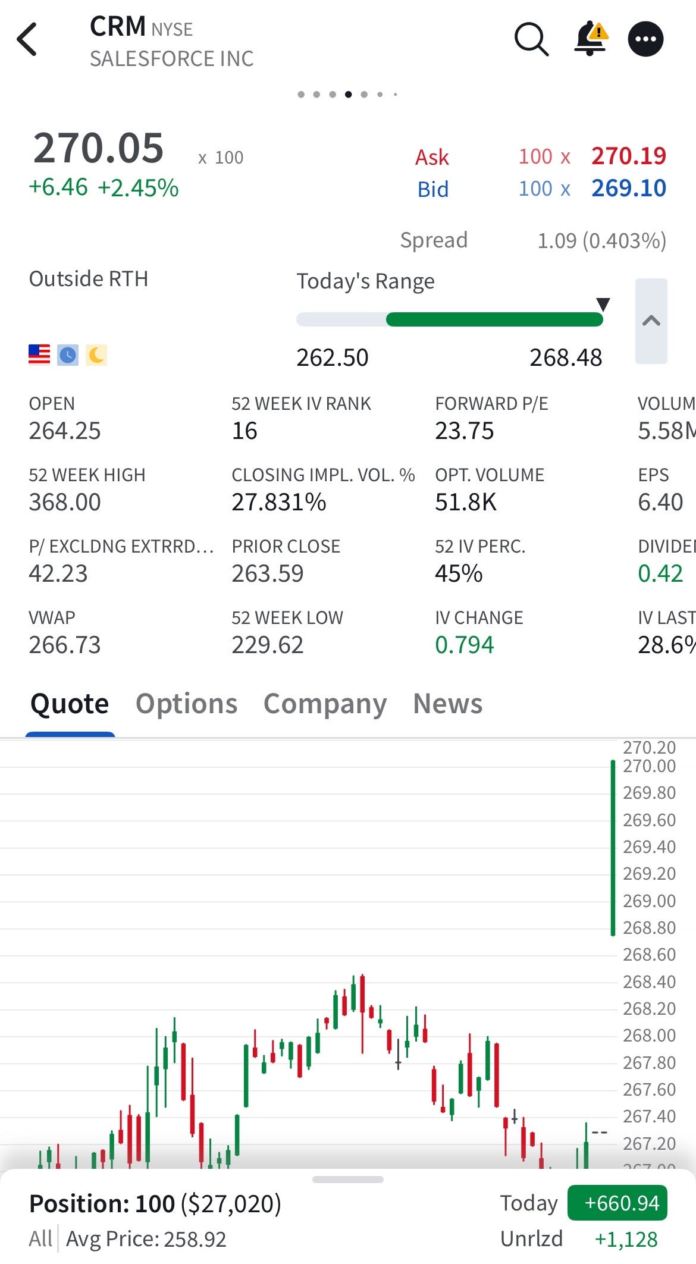Tap the tall green candle on chart
The height and width of the screenshot is (1264, 696).
613,848
